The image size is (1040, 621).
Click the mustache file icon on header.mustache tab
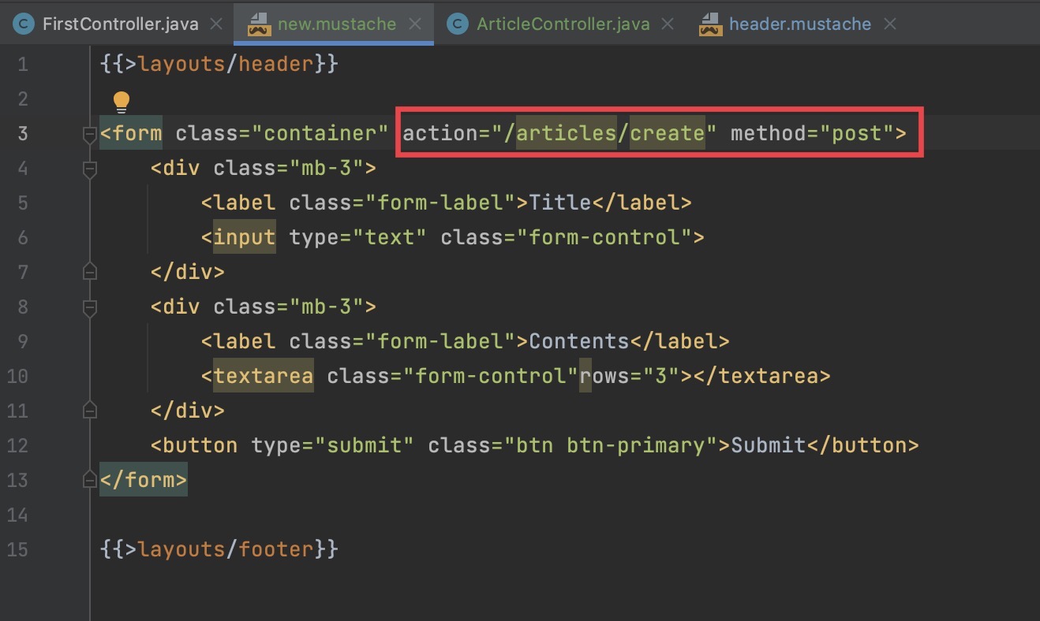[711, 24]
